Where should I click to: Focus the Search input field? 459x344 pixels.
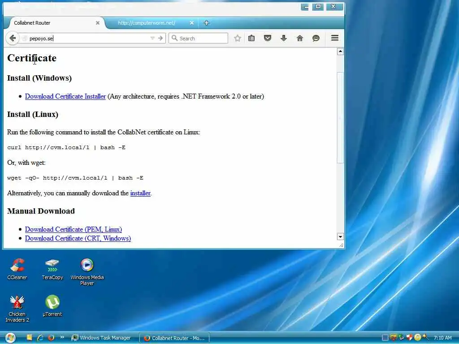(x=198, y=39)
